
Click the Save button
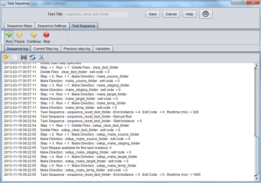click(x=153, y=14)
